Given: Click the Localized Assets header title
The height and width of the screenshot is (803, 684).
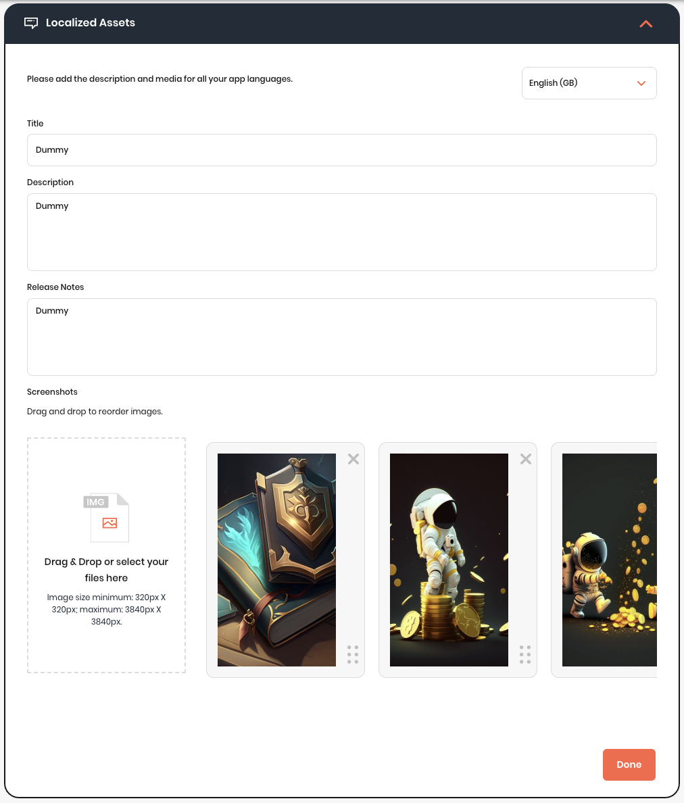Looking at the screenshot, I should [91, 22].
